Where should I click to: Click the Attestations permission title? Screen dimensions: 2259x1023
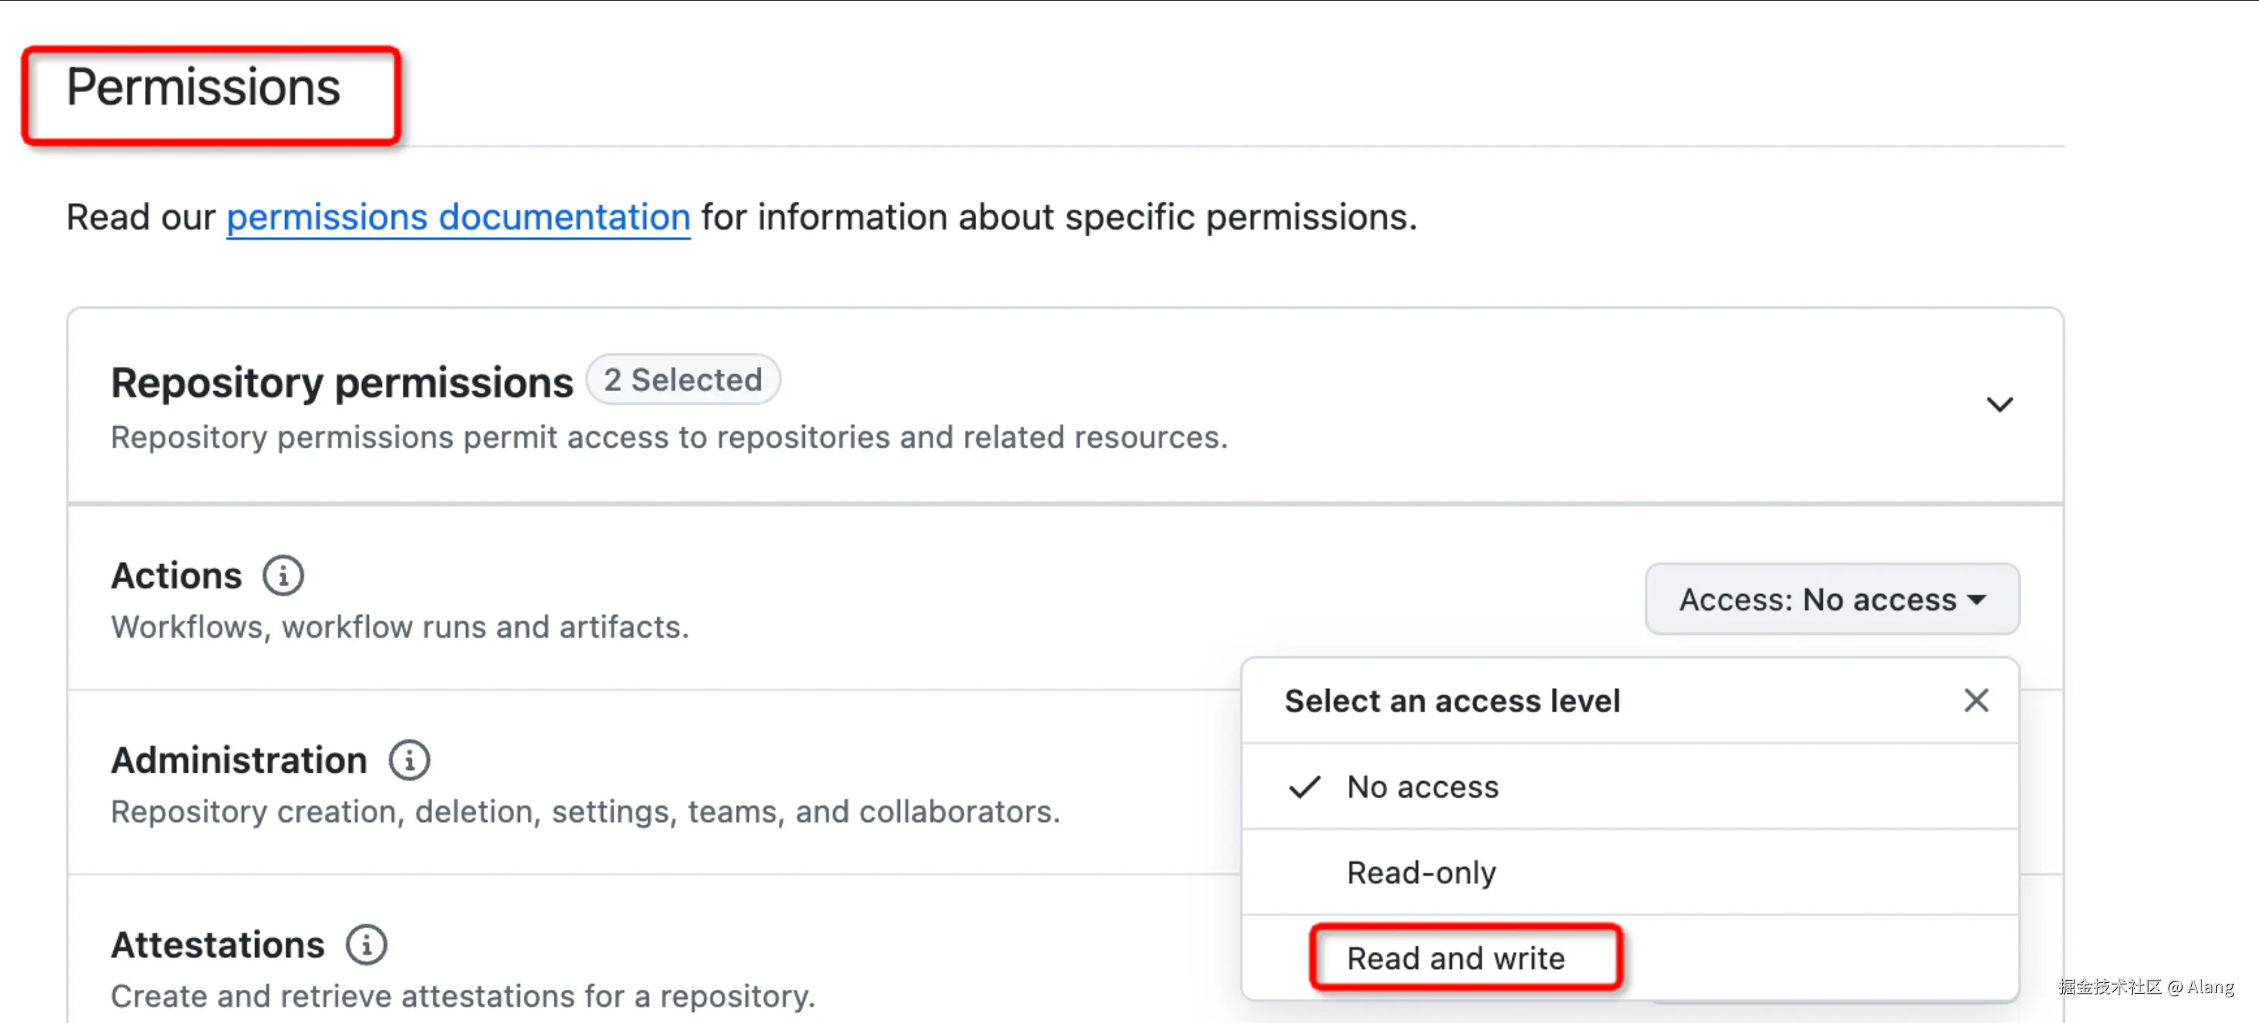(218, 945)
